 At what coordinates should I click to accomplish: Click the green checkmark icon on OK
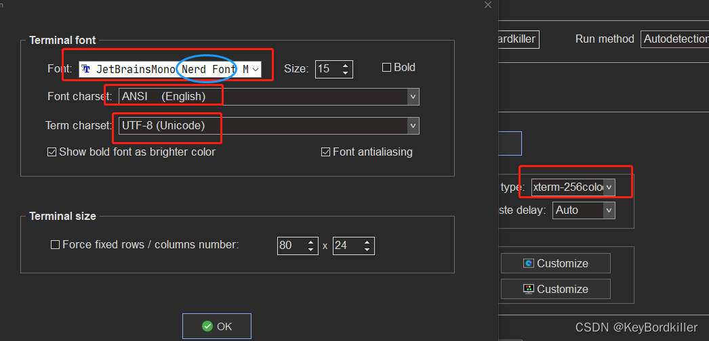click(x=207, y=327)
